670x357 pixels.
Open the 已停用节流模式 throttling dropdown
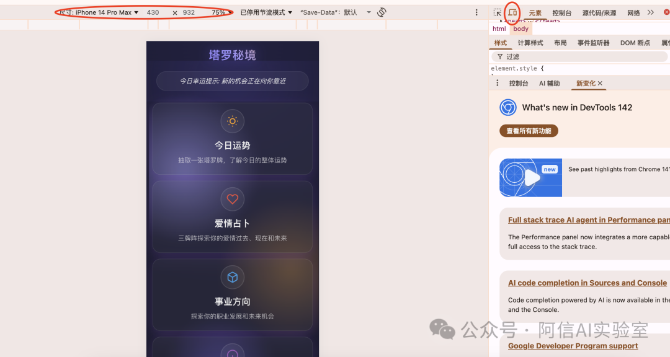(266, 12)
